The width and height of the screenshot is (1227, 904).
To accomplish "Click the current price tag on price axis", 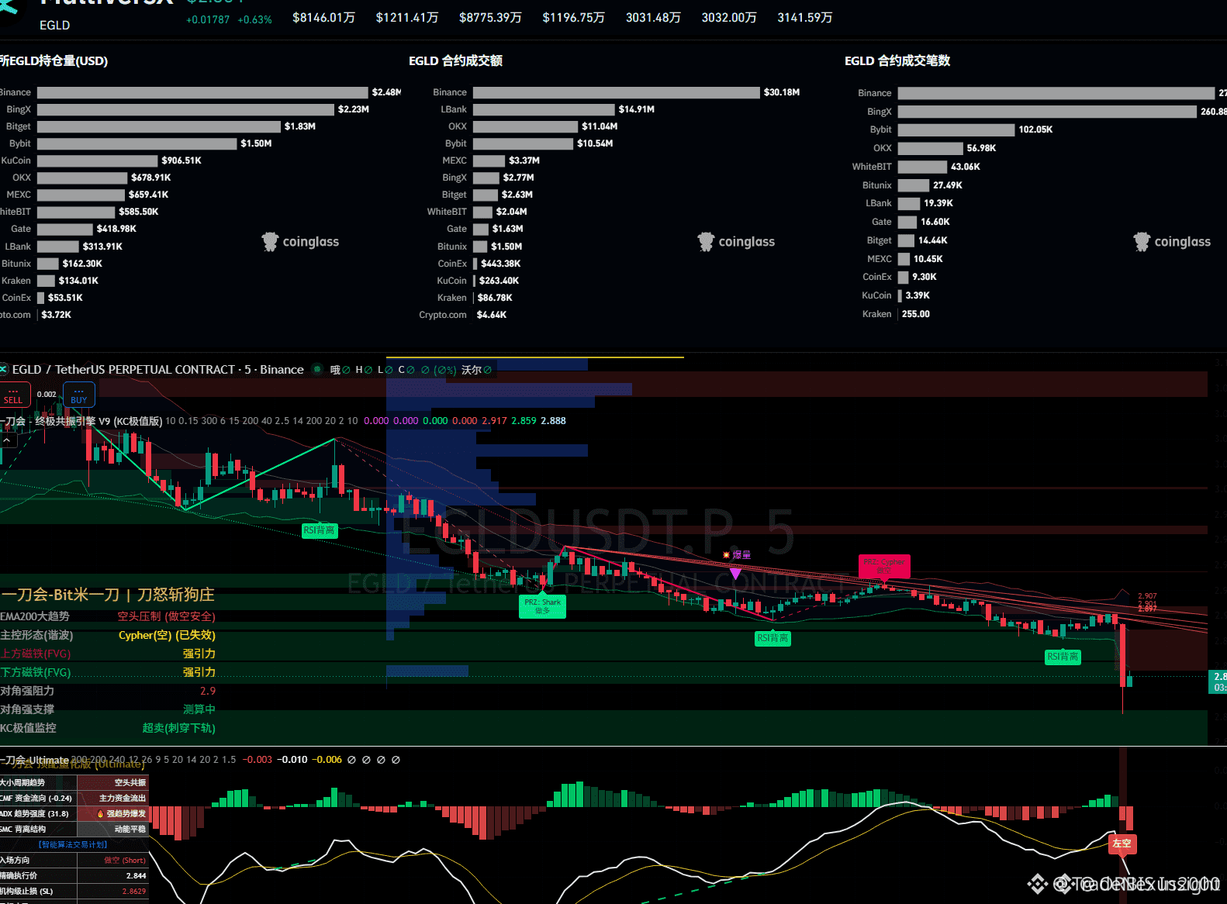I will (x=1218, y=681).
